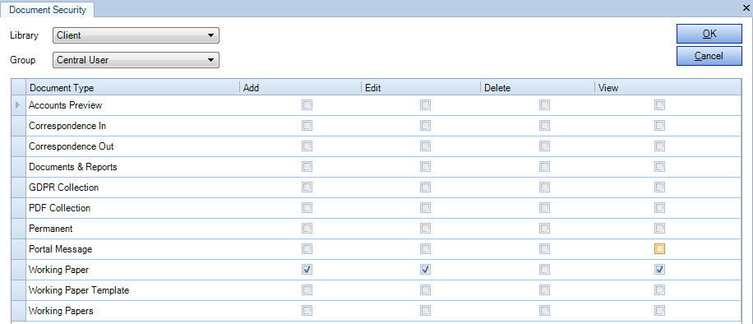This screenshot has width=753, height=324.
Task: Tick View for Working Papers row
Action: 659,311
